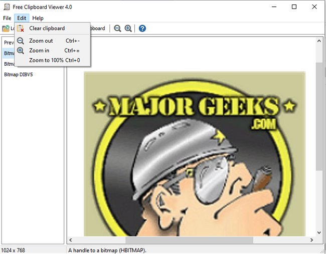Click the zoom out magnifier icon in menu
This screenshot has height=254, width=326.
pyautogui.click(x=21, y=41)
